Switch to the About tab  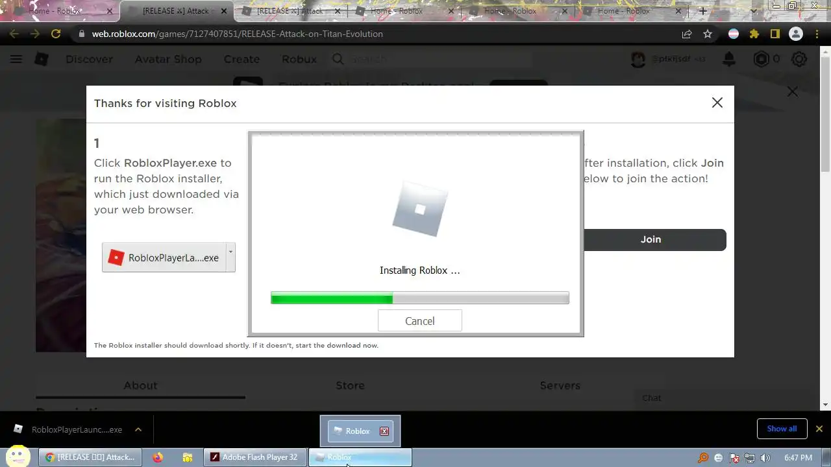pos(140,385)
